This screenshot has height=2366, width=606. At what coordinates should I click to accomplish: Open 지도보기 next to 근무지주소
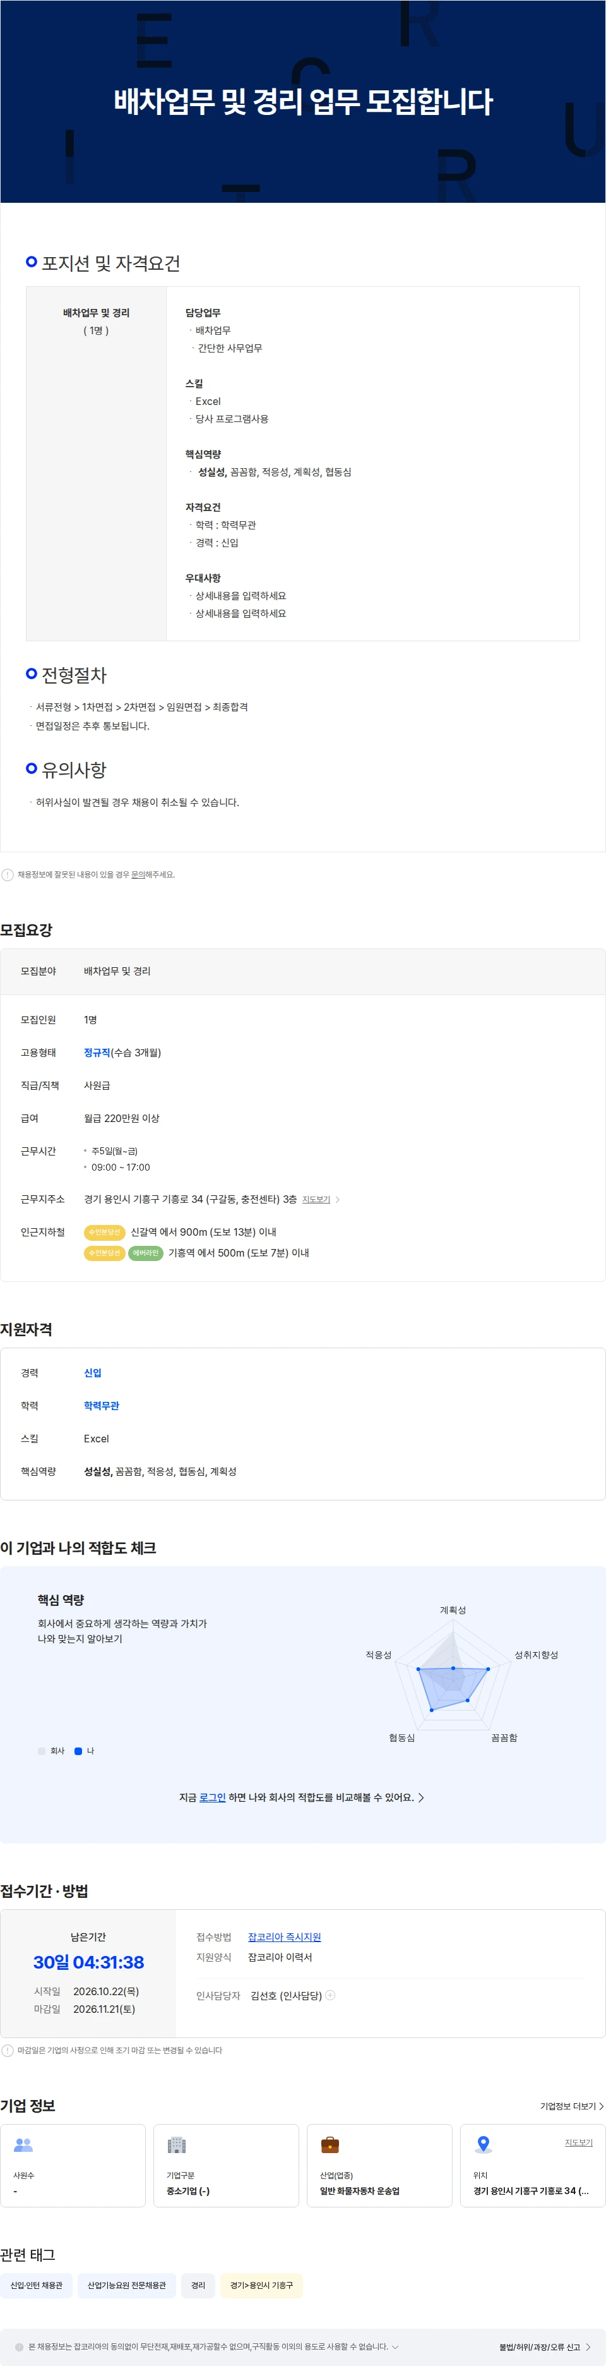(316, 1200)
